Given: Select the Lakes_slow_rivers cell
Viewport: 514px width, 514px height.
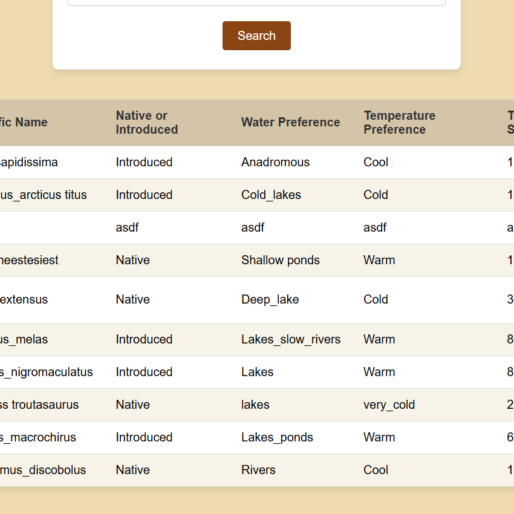Looking at the screenshot, I should tap(291, 339).
